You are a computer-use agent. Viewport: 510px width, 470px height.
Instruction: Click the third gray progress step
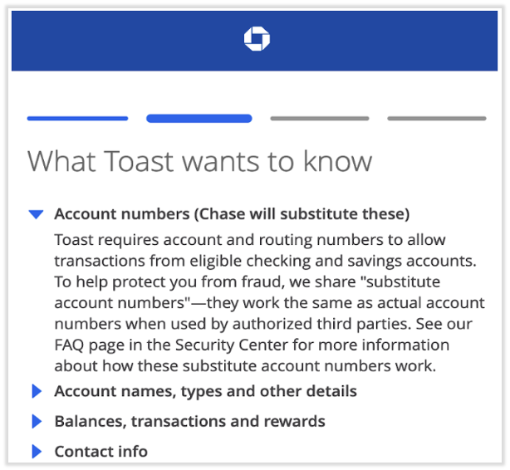click(x=321, y=119)
